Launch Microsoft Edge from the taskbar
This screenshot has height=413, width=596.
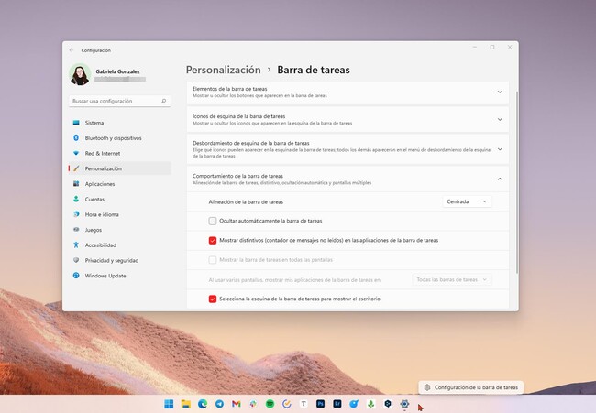click(x=203, y=404)
